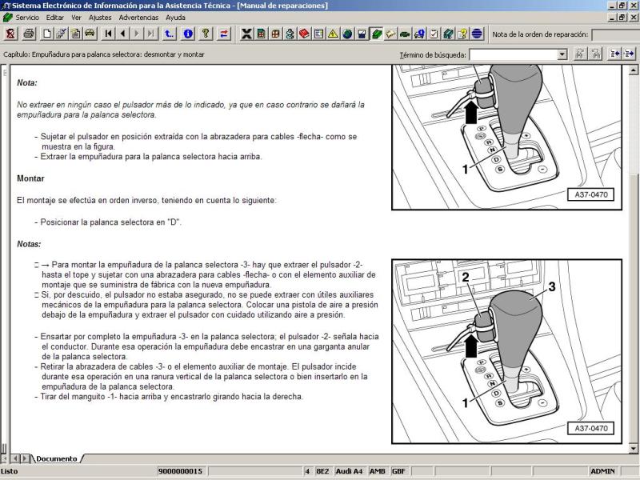Click the vertical scrollbar up arrow
Image resolution: width=640 pixels, height=480 pixels.
(x=634, y=70)
